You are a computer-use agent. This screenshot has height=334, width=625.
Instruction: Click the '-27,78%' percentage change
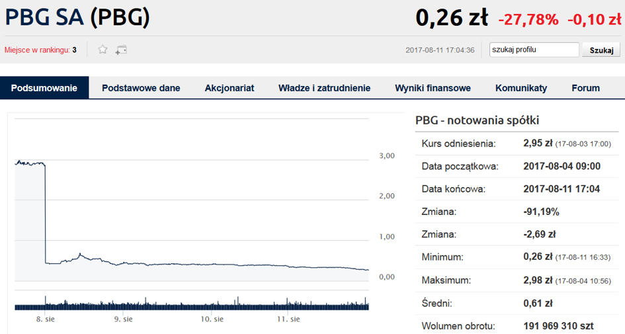coord(528,19)
